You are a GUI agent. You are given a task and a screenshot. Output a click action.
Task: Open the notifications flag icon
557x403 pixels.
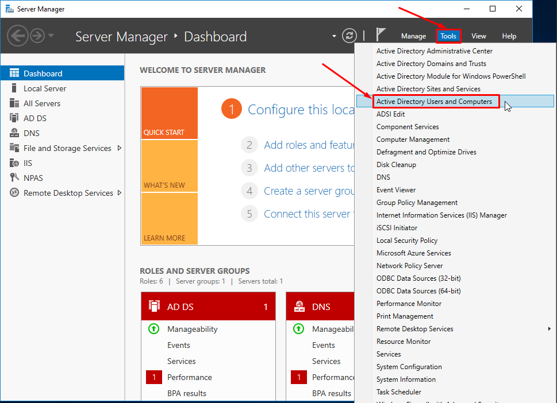(381, 35)
